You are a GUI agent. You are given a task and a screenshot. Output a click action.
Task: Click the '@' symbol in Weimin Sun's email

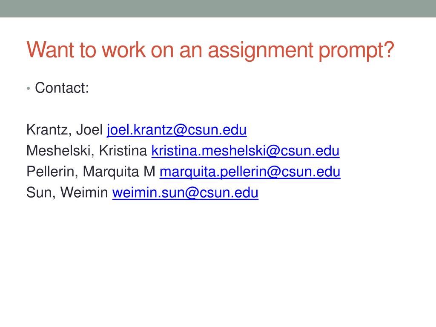(x=191, y=193)
